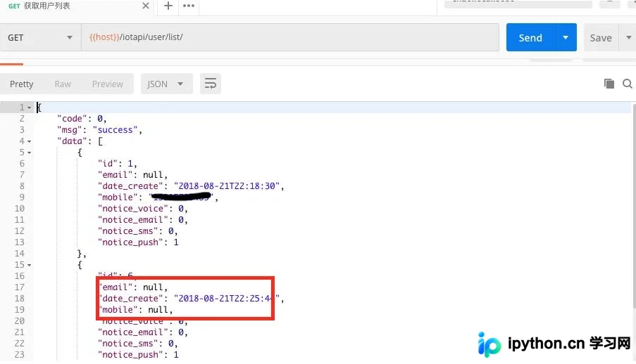Click "notice_push": 1 on line 23
Viewport: 636px width, 364px height.
pyautogui.click(x=138, y=355)
